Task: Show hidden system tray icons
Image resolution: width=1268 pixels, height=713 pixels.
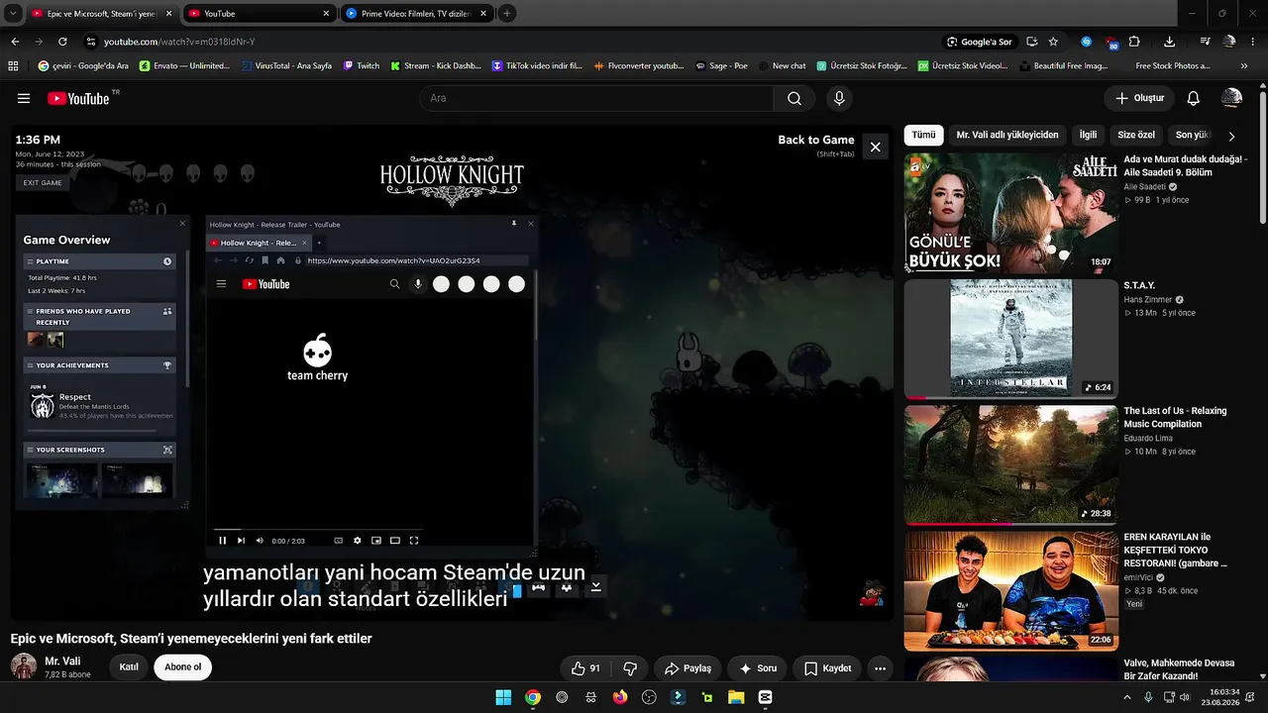Action: coord(1127,697)
